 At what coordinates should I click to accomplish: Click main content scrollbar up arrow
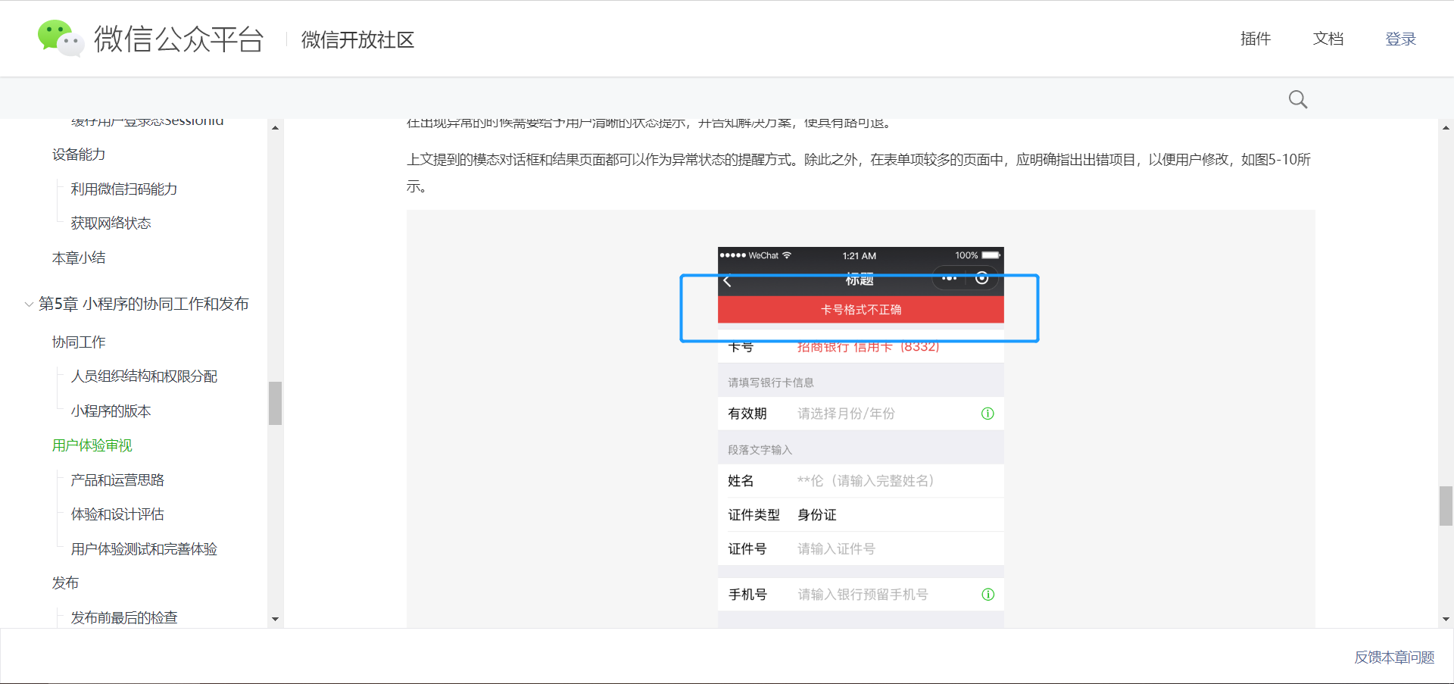coord(1446,127)
